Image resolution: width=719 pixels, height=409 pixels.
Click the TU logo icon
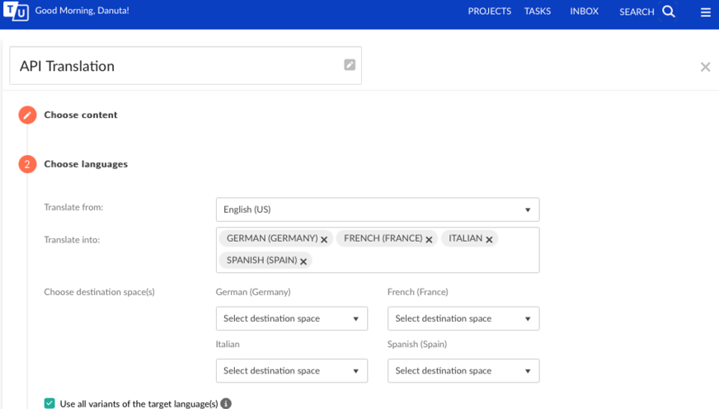17,12
